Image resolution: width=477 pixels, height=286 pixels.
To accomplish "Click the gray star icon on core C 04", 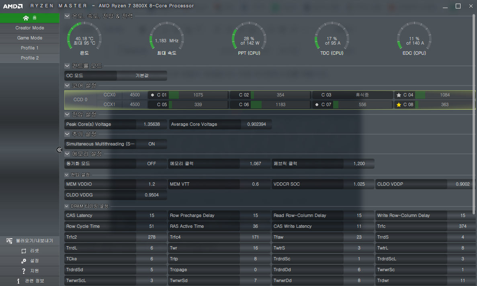I will (x=399, y=95).
